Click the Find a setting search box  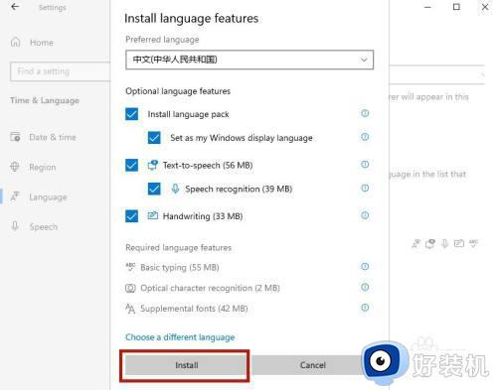click(x=61, y=71)
